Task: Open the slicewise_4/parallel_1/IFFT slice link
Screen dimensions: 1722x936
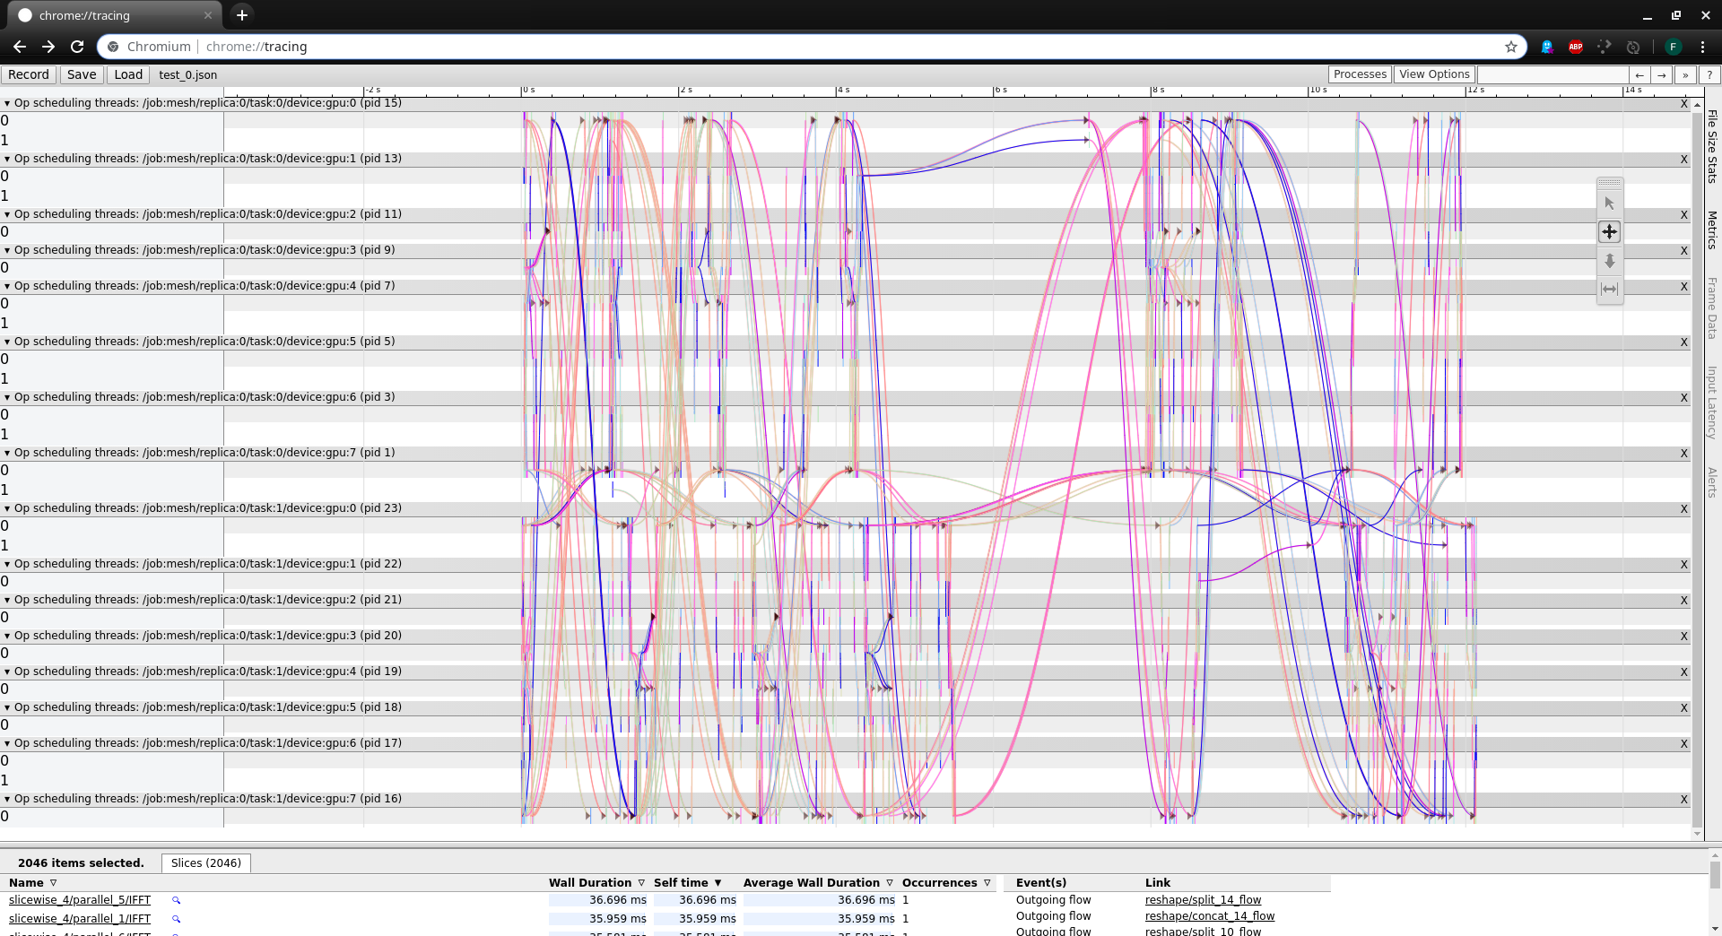Action: pos(80,919)
